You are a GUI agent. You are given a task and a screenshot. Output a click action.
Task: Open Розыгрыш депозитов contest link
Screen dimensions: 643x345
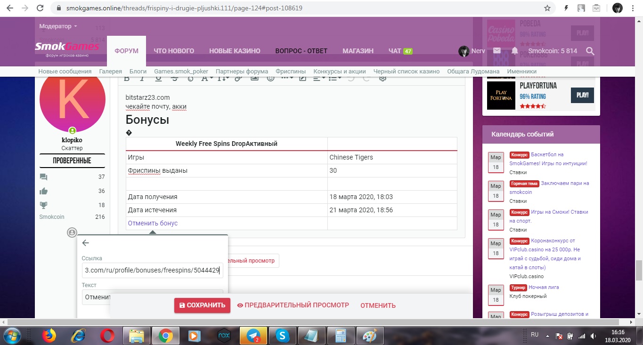(560, 314)
